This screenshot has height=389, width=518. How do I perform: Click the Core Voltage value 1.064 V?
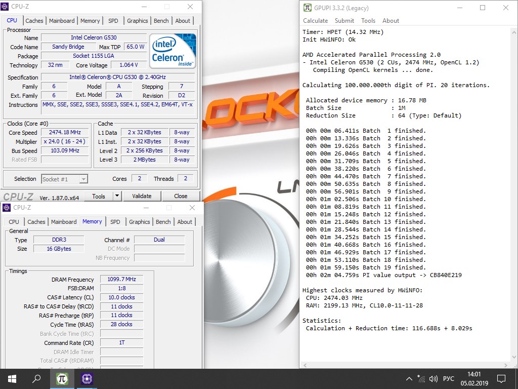(x=128, y=65)
